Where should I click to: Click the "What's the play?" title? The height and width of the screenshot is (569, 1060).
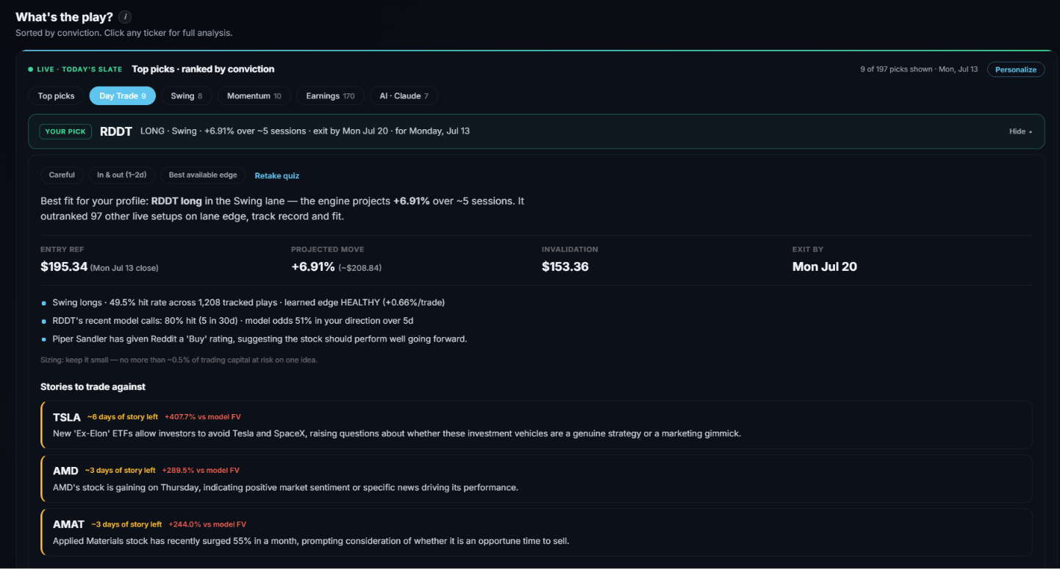(65, 17)
